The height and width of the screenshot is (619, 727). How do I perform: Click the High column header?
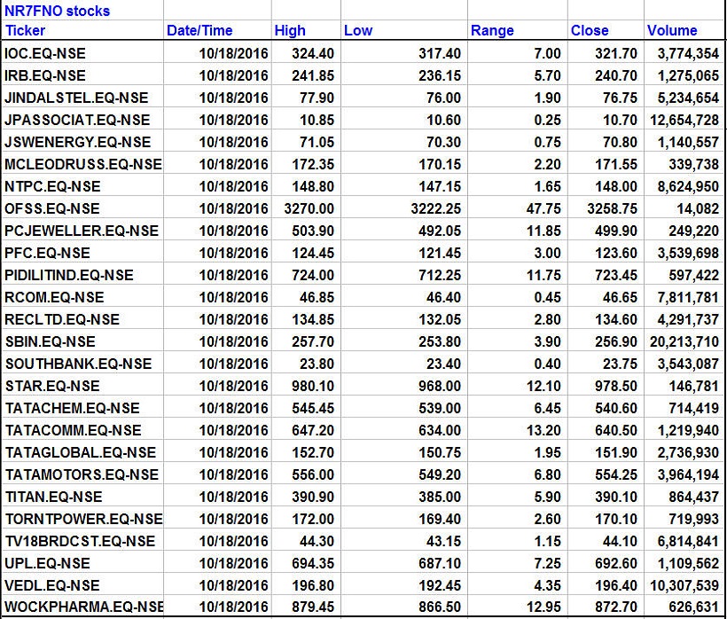click(x=290, y=31)
